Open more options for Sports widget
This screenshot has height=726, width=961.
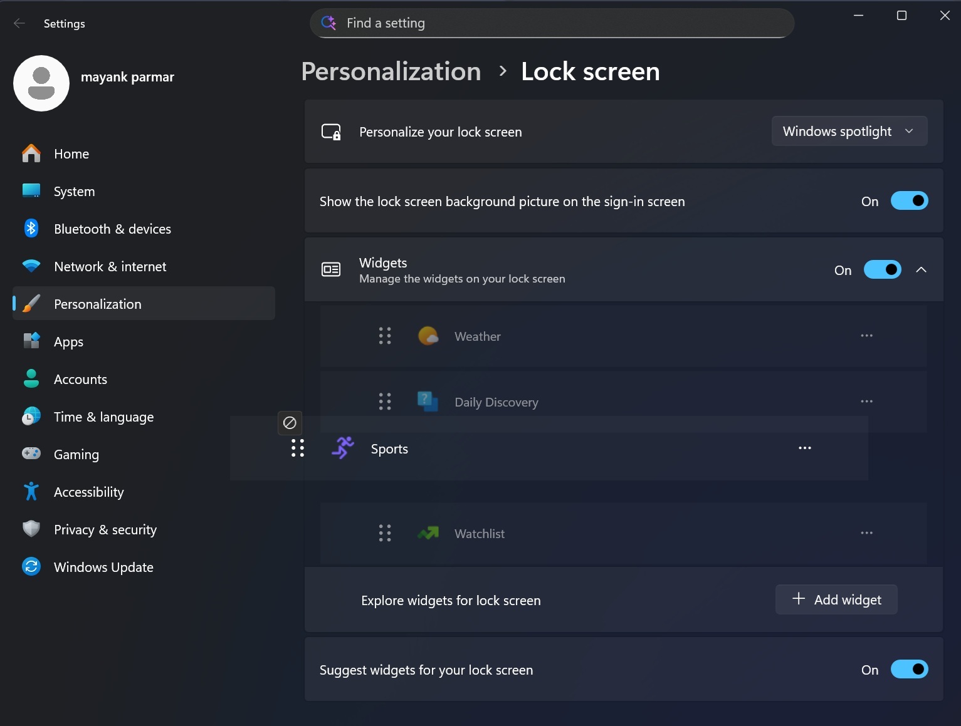805,448
